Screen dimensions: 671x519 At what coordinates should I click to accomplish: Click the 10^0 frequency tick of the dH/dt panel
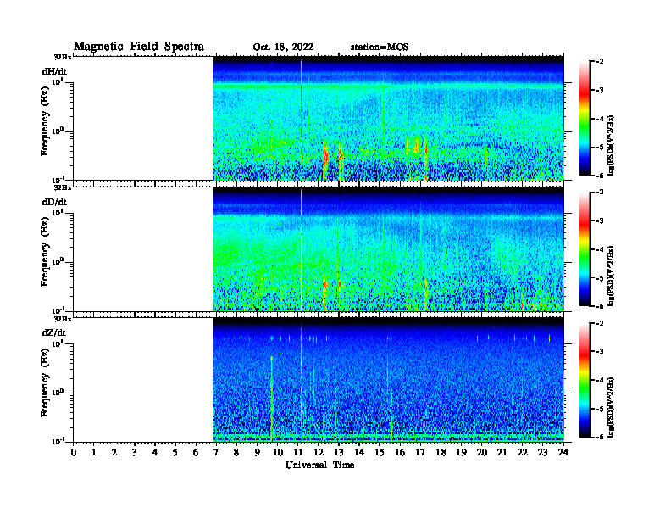pos(58,131)
